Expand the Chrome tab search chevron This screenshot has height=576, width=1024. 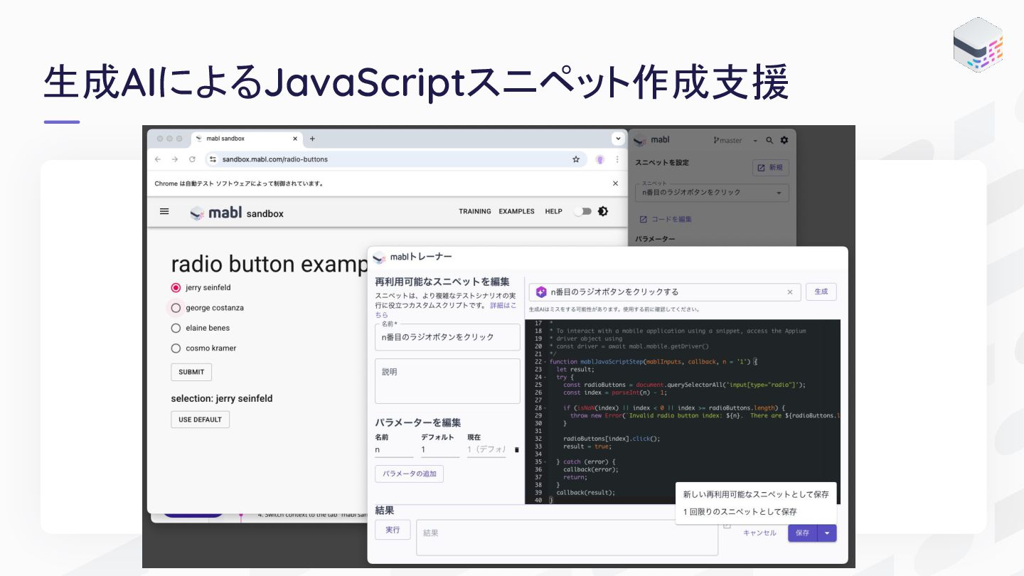point(617,139)
